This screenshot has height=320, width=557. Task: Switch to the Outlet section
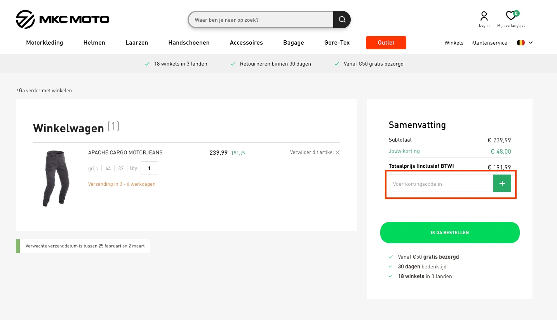386,43
